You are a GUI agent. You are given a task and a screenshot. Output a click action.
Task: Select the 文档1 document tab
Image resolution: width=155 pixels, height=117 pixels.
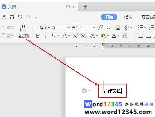pos(13,7)
